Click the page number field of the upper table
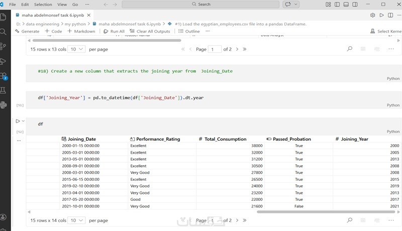Viewport: 402px width, 231px height. [215, 49]
